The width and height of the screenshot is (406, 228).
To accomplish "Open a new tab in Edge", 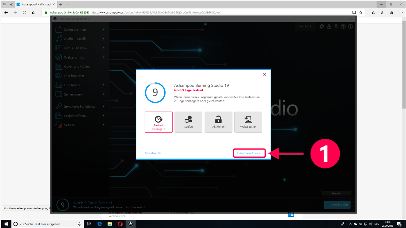I will (x=61, y=4).
